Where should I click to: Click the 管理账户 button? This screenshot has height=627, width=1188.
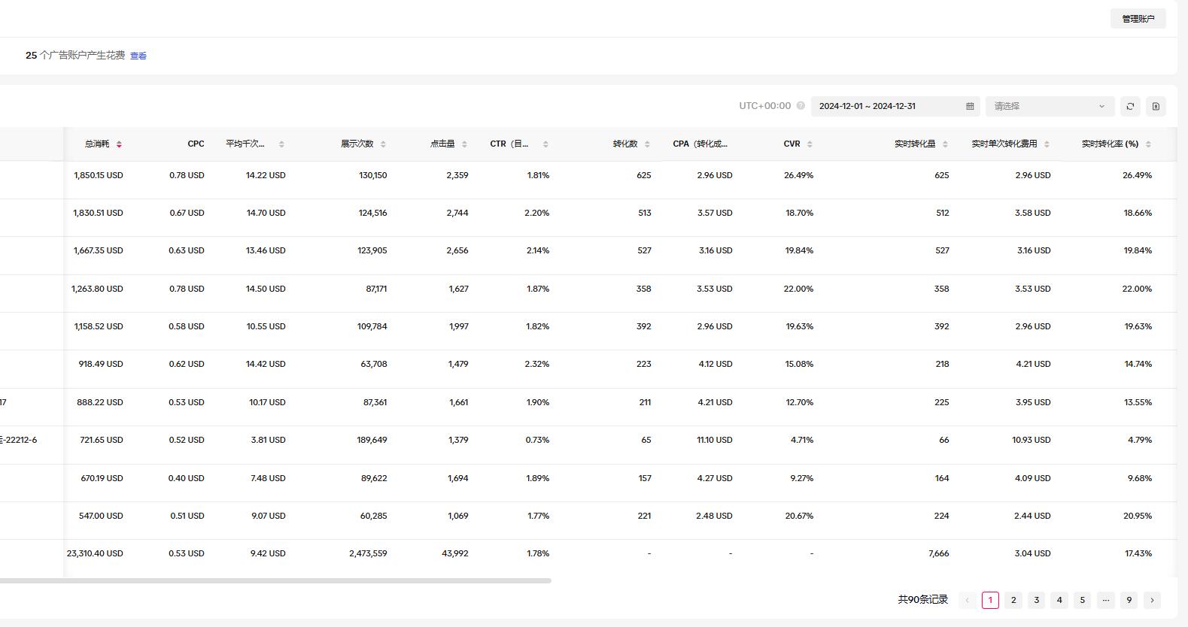(1138, 19)
